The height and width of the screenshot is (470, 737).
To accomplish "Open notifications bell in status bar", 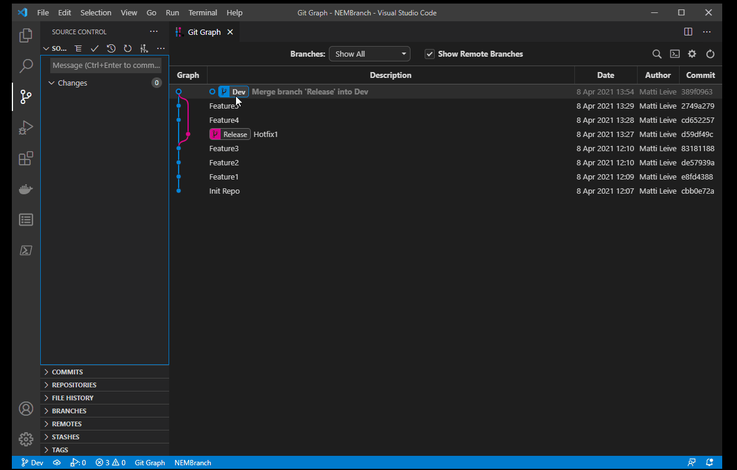I will point(710,463).
